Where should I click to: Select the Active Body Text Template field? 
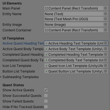[76, 49]
